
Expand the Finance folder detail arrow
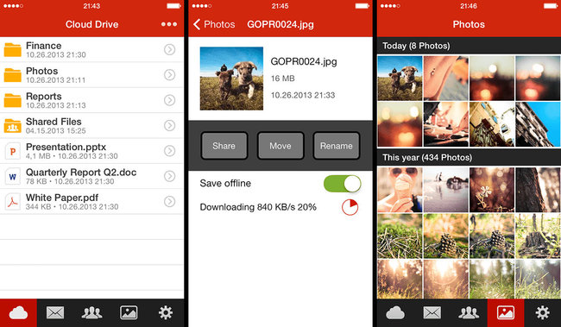(x=169, y=49)
